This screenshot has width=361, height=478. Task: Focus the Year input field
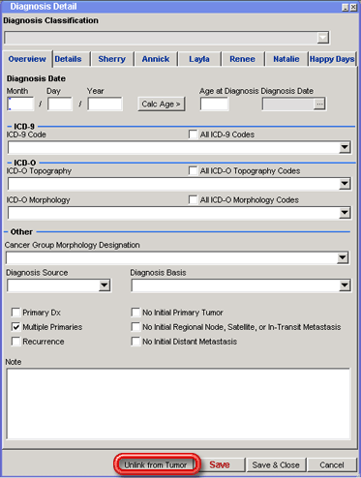coord(105,104)
